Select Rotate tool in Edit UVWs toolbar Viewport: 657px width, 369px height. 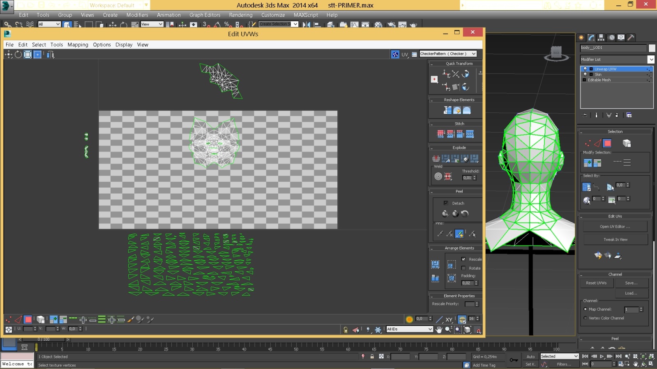point(18,54)
